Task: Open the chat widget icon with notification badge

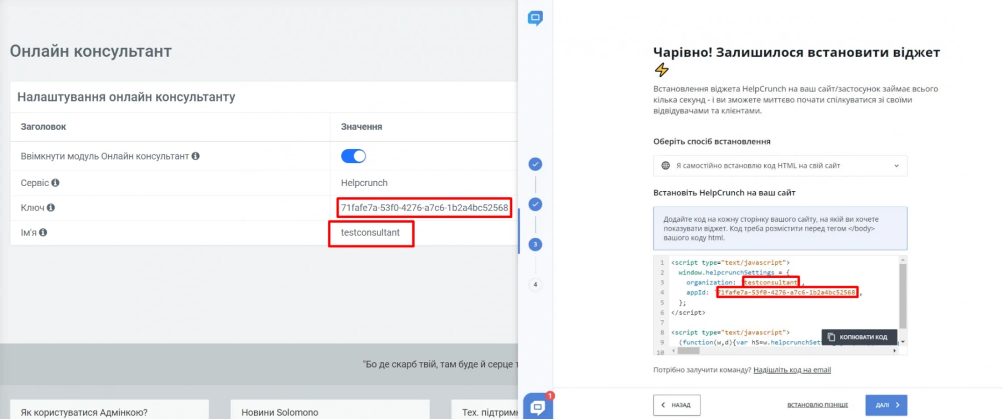Action: pos(538,406)
